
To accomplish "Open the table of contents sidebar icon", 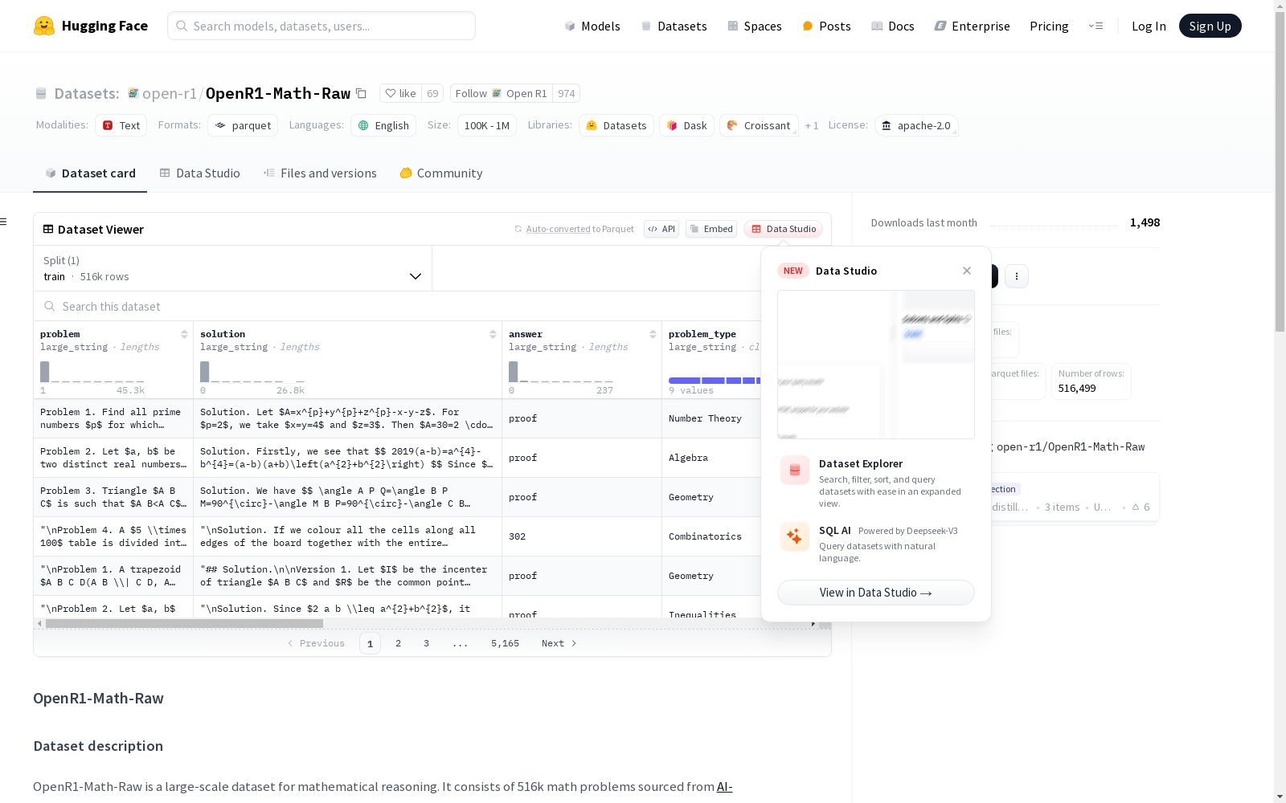I will [4, 222].
